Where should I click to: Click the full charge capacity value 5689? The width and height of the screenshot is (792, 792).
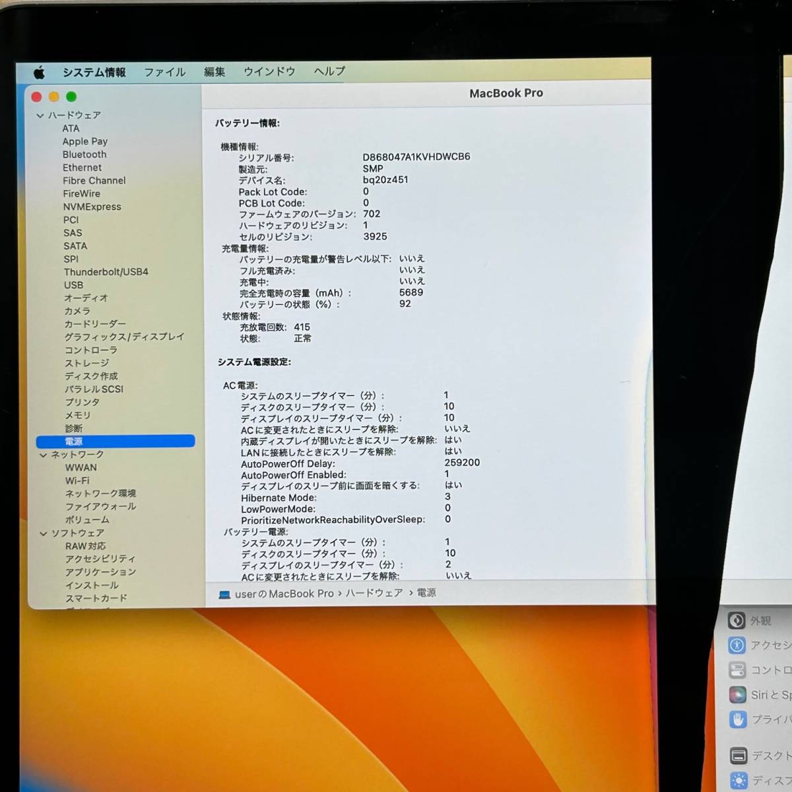tap(411, 292)
